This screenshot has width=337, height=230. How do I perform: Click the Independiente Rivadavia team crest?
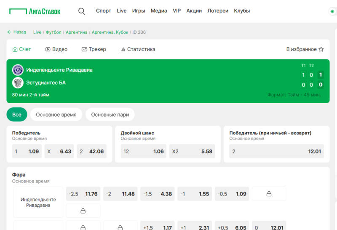(18, 70)
